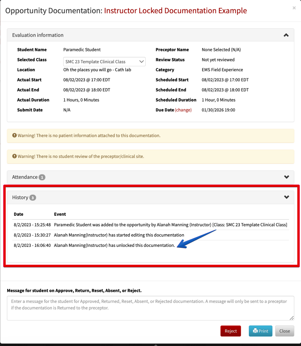301x346 pixels.
Task: Click the Event column header
Action: 60,214
